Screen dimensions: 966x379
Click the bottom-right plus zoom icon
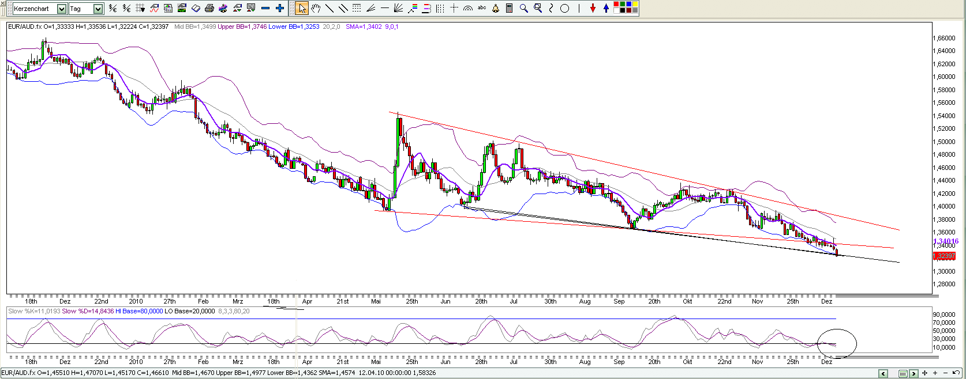click(935, 373)
